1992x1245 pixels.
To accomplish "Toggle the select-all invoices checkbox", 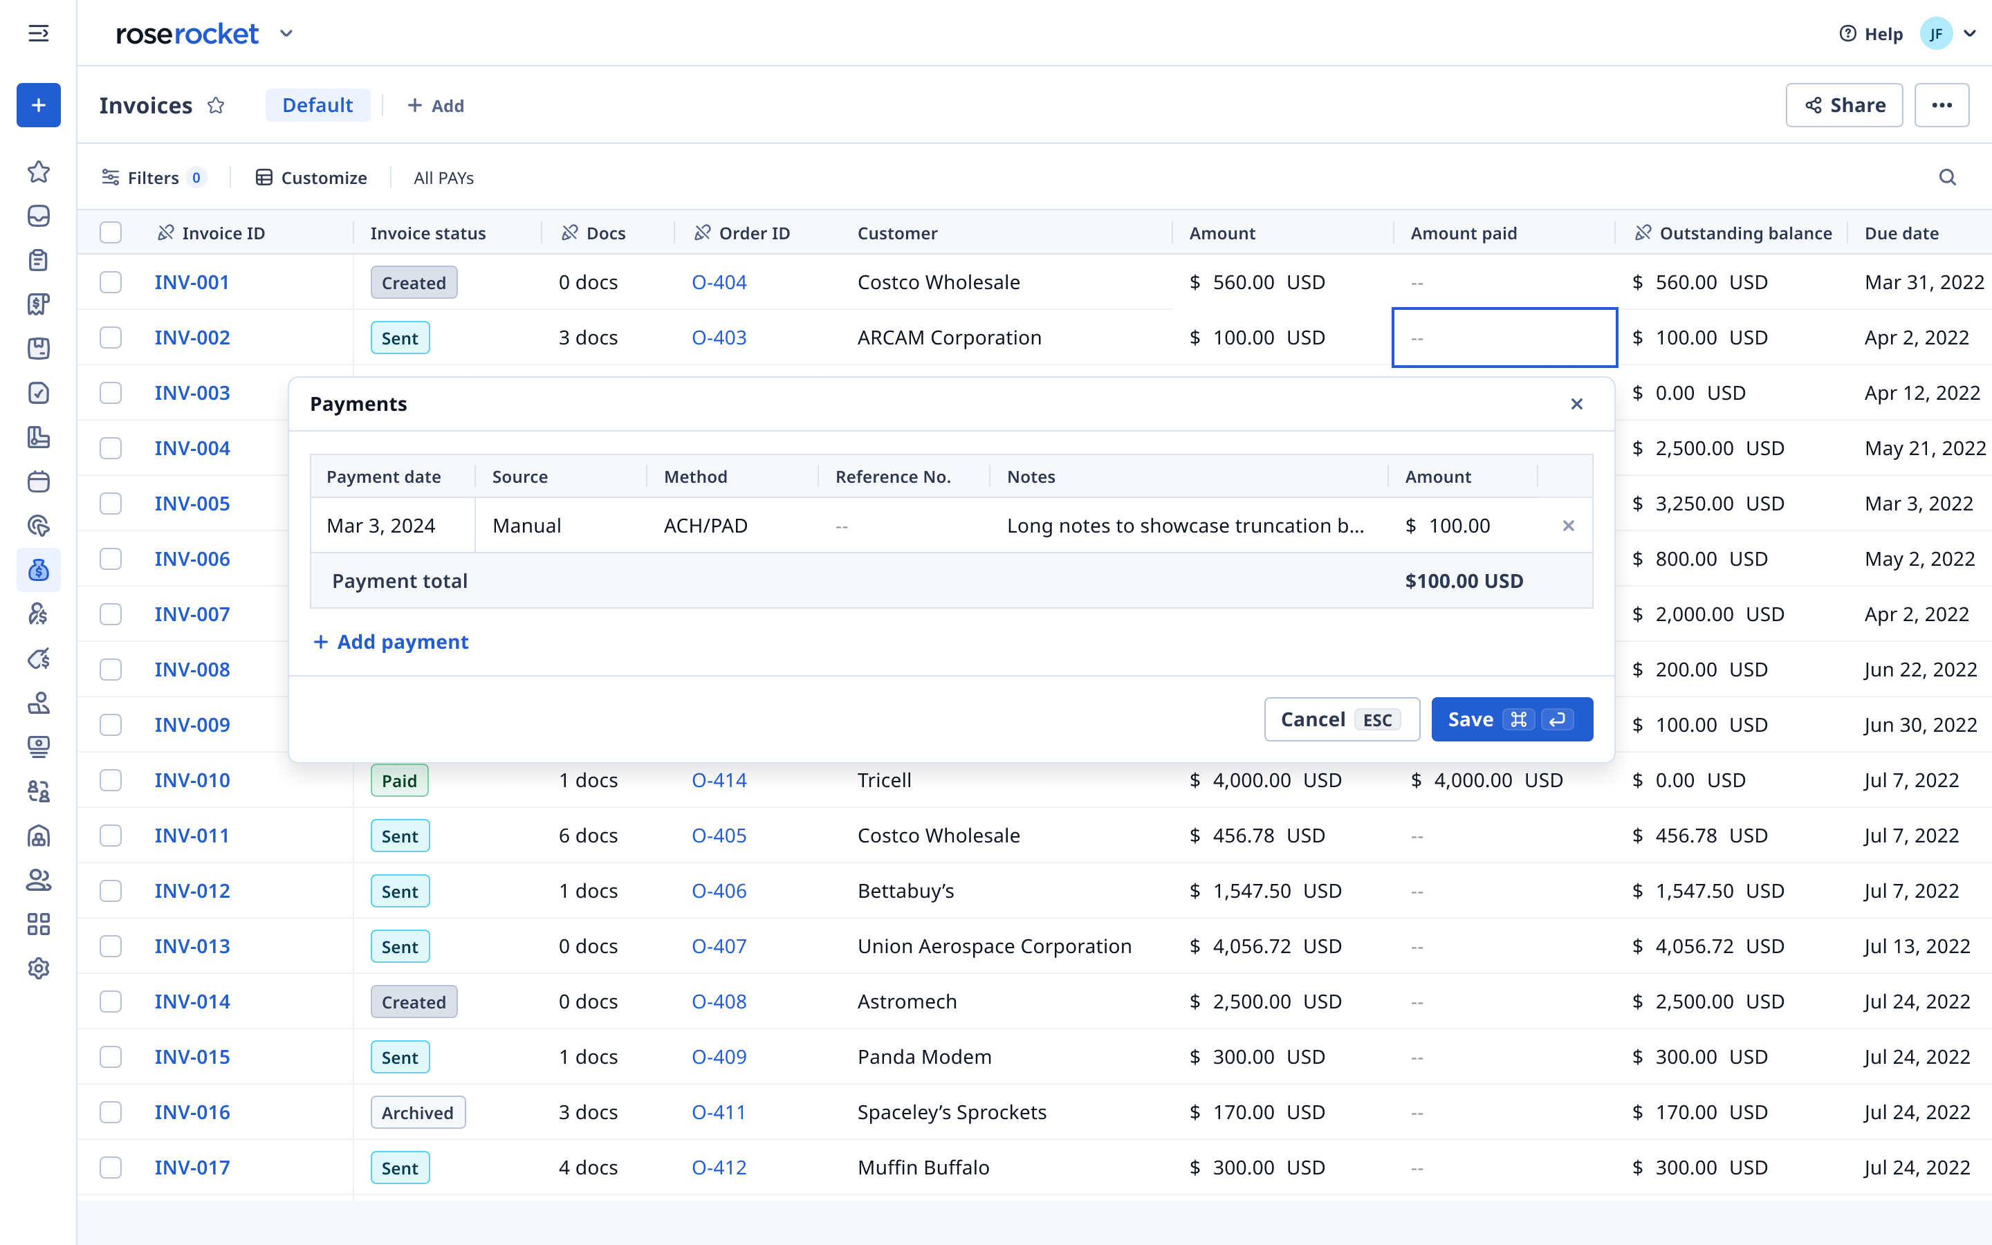I will click(x=110, y=233).
